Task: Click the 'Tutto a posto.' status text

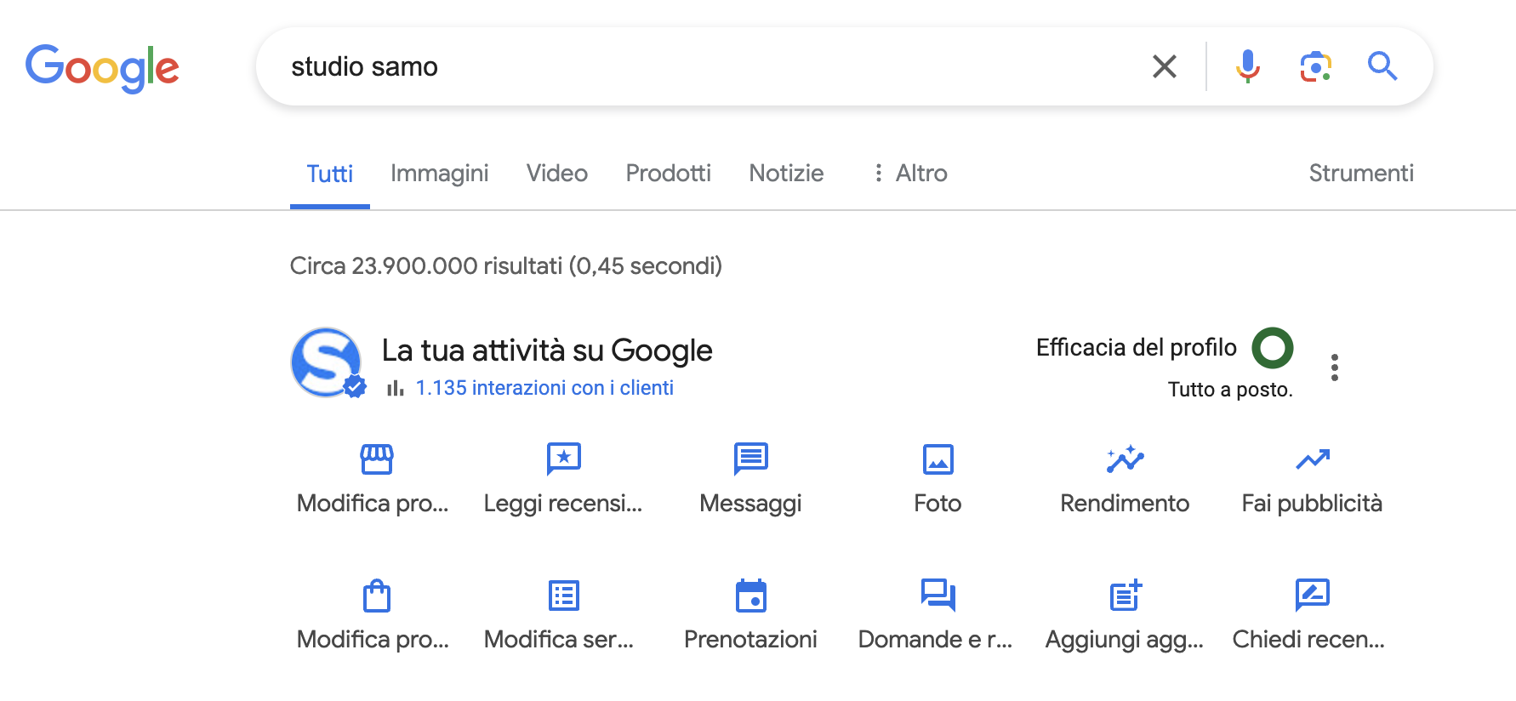Action: [x=1230, y=390]
